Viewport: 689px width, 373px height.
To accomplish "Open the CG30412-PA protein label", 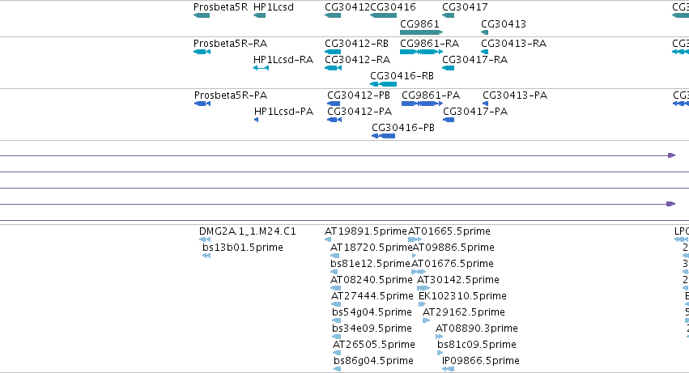I will coord(359,112).
